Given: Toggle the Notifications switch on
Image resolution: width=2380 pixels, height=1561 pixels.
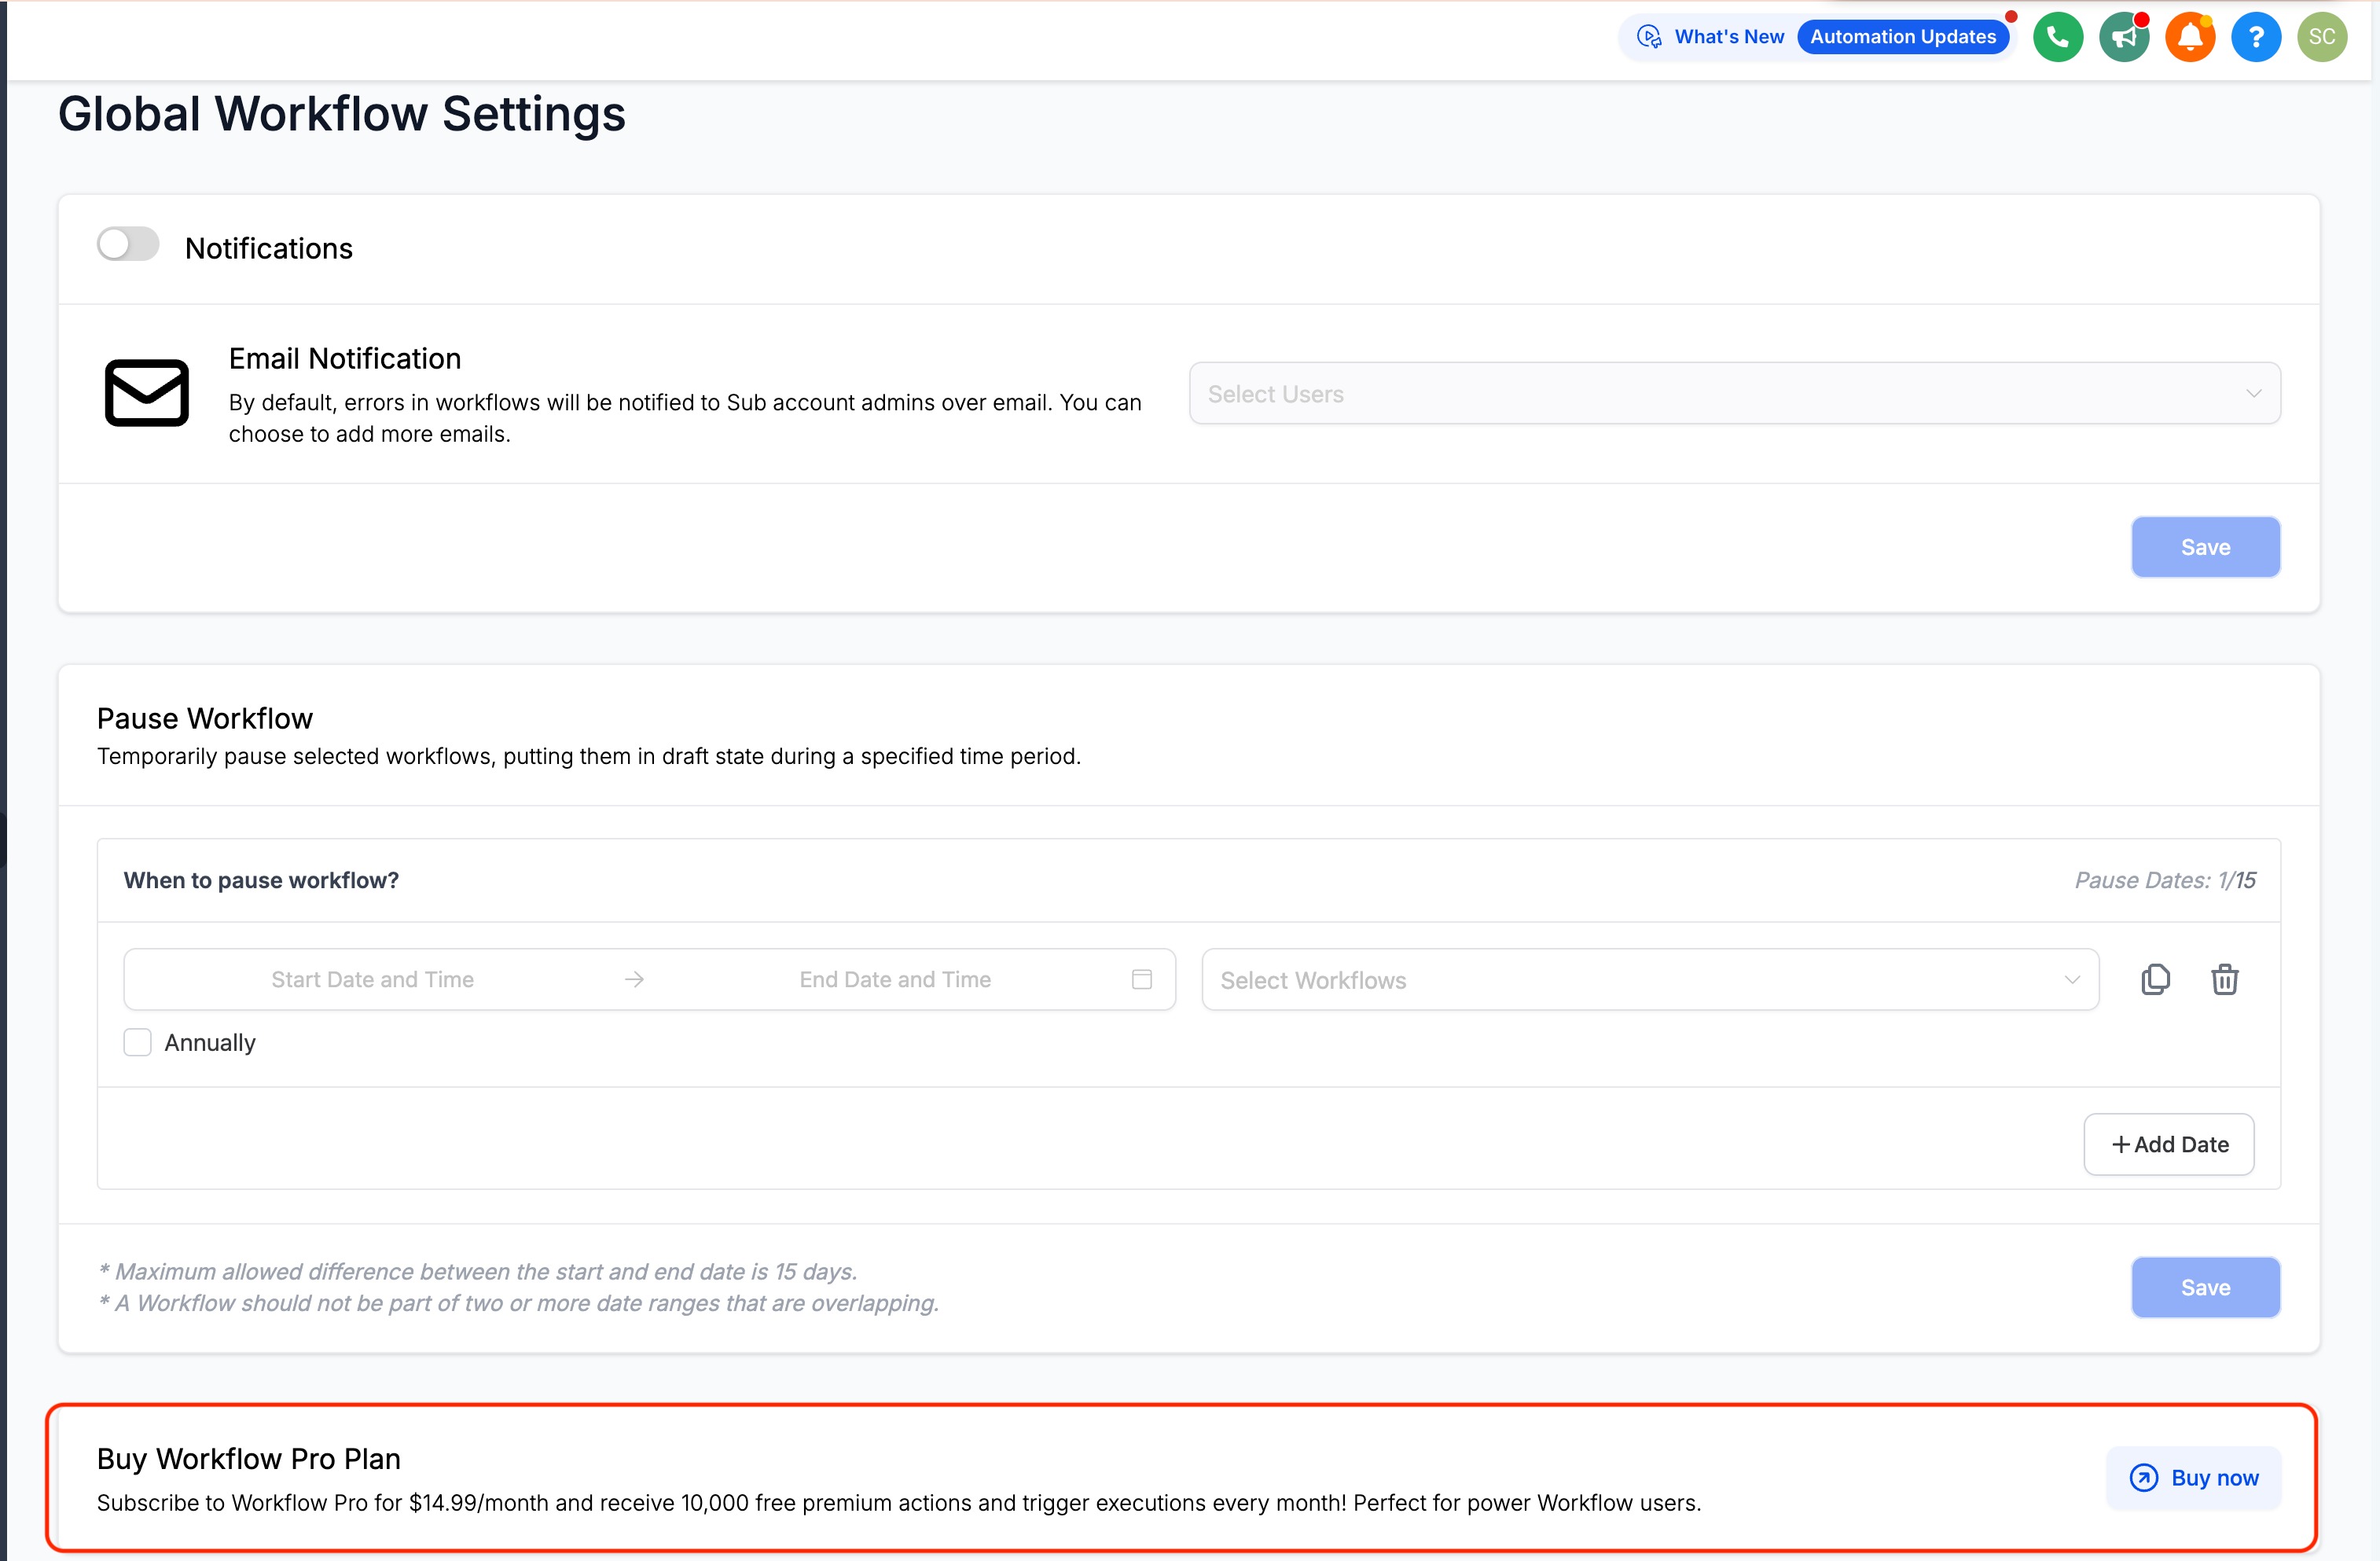Looking at the screenshot, I should (128, 244).
